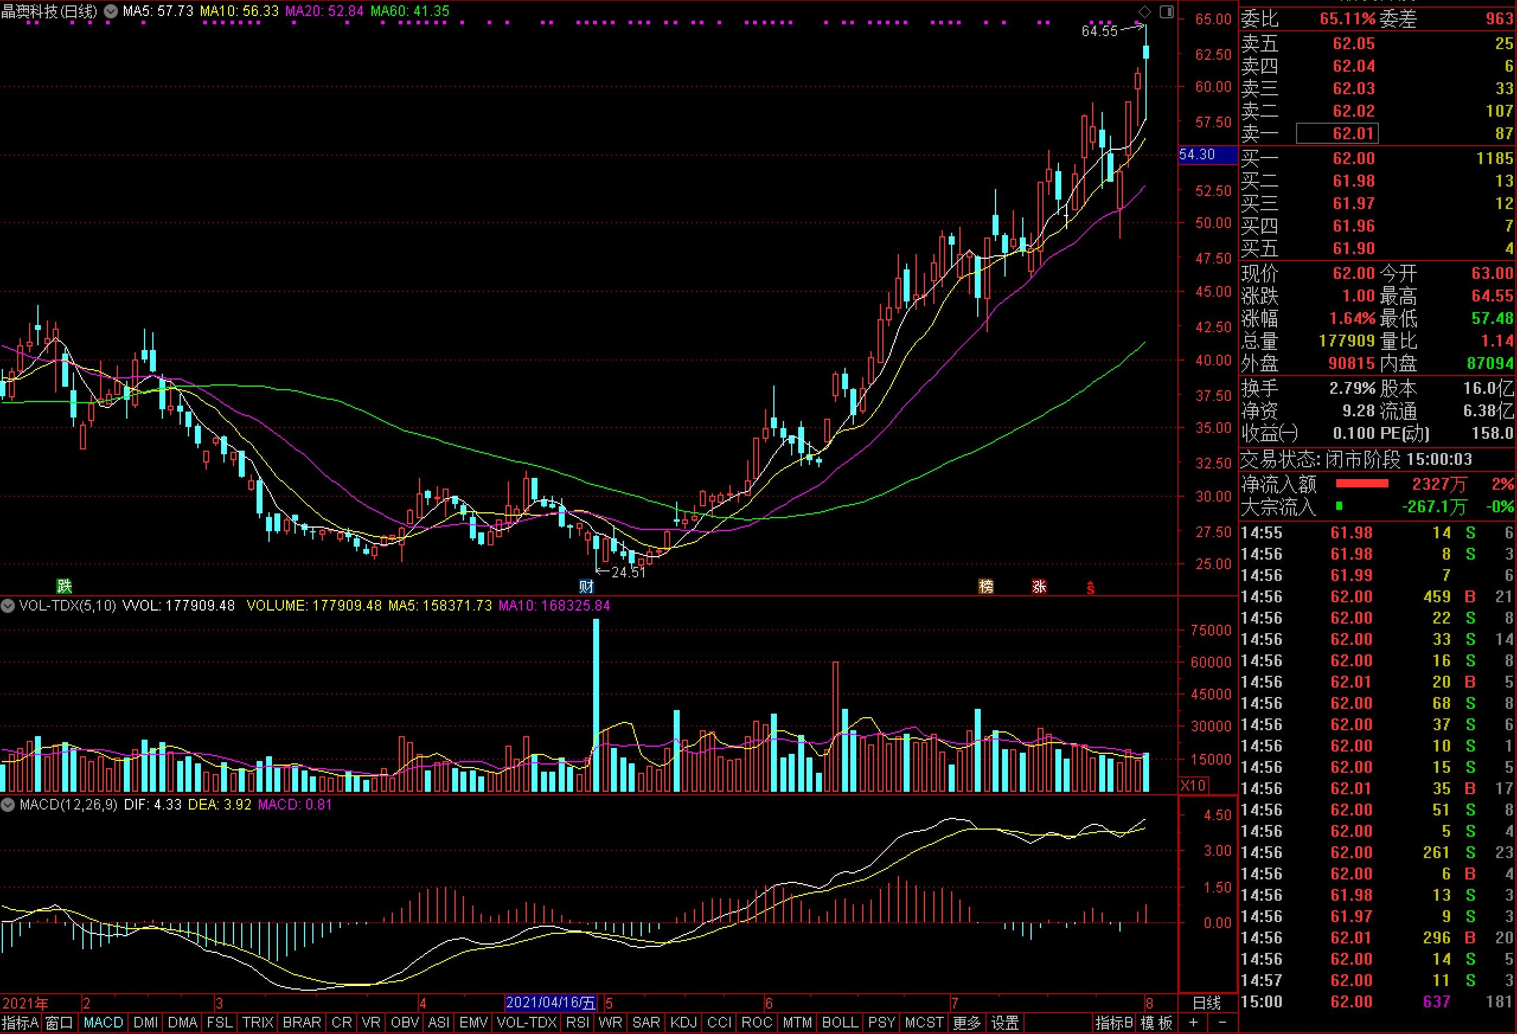Open the MACD panel dropdown arrow
This screenshot has width=1517, height=1034.
tap(8, 804)
